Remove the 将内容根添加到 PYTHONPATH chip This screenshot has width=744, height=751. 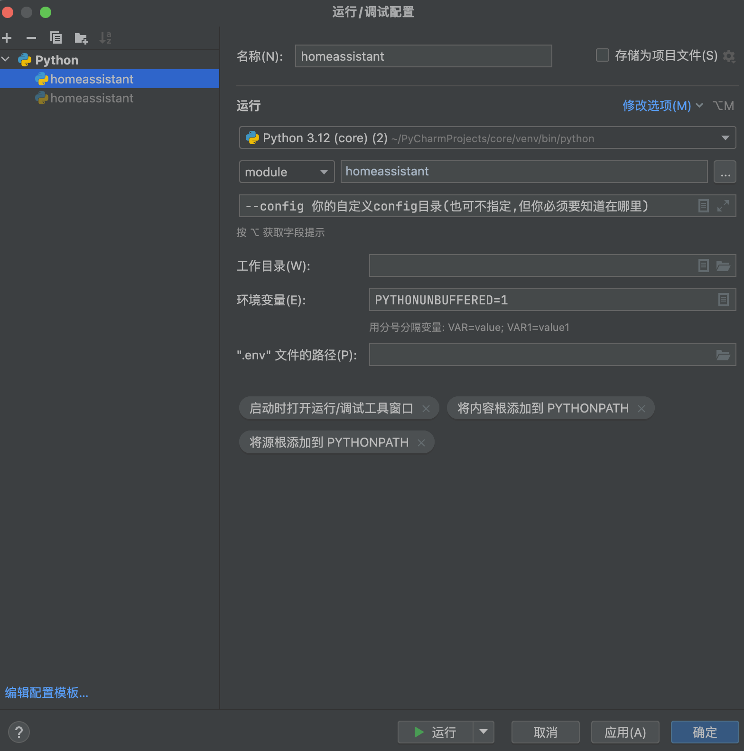642,408
